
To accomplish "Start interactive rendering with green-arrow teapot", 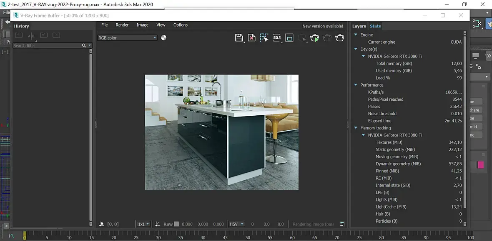I will click(x=315, y=38).
